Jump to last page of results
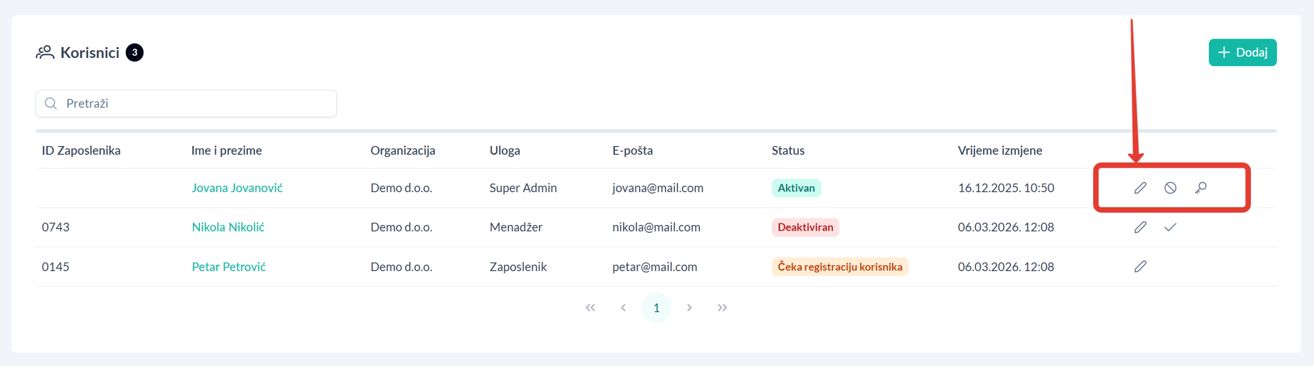The image size is (1314, 366). (x=722, y=308)
